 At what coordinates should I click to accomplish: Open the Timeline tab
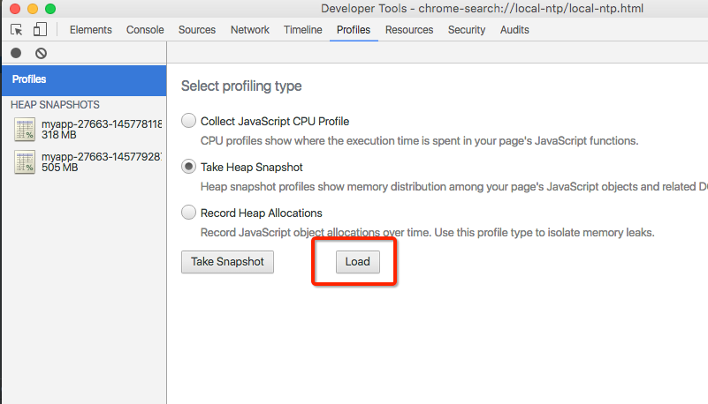[x=302, y=30]
